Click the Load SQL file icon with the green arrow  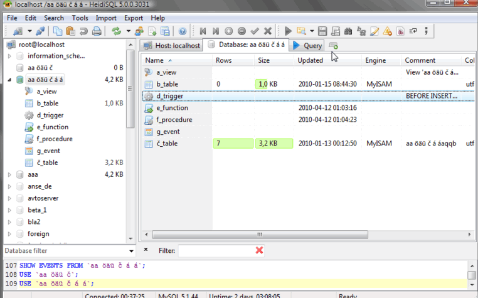pyautogui.click(x=152, y=31)
